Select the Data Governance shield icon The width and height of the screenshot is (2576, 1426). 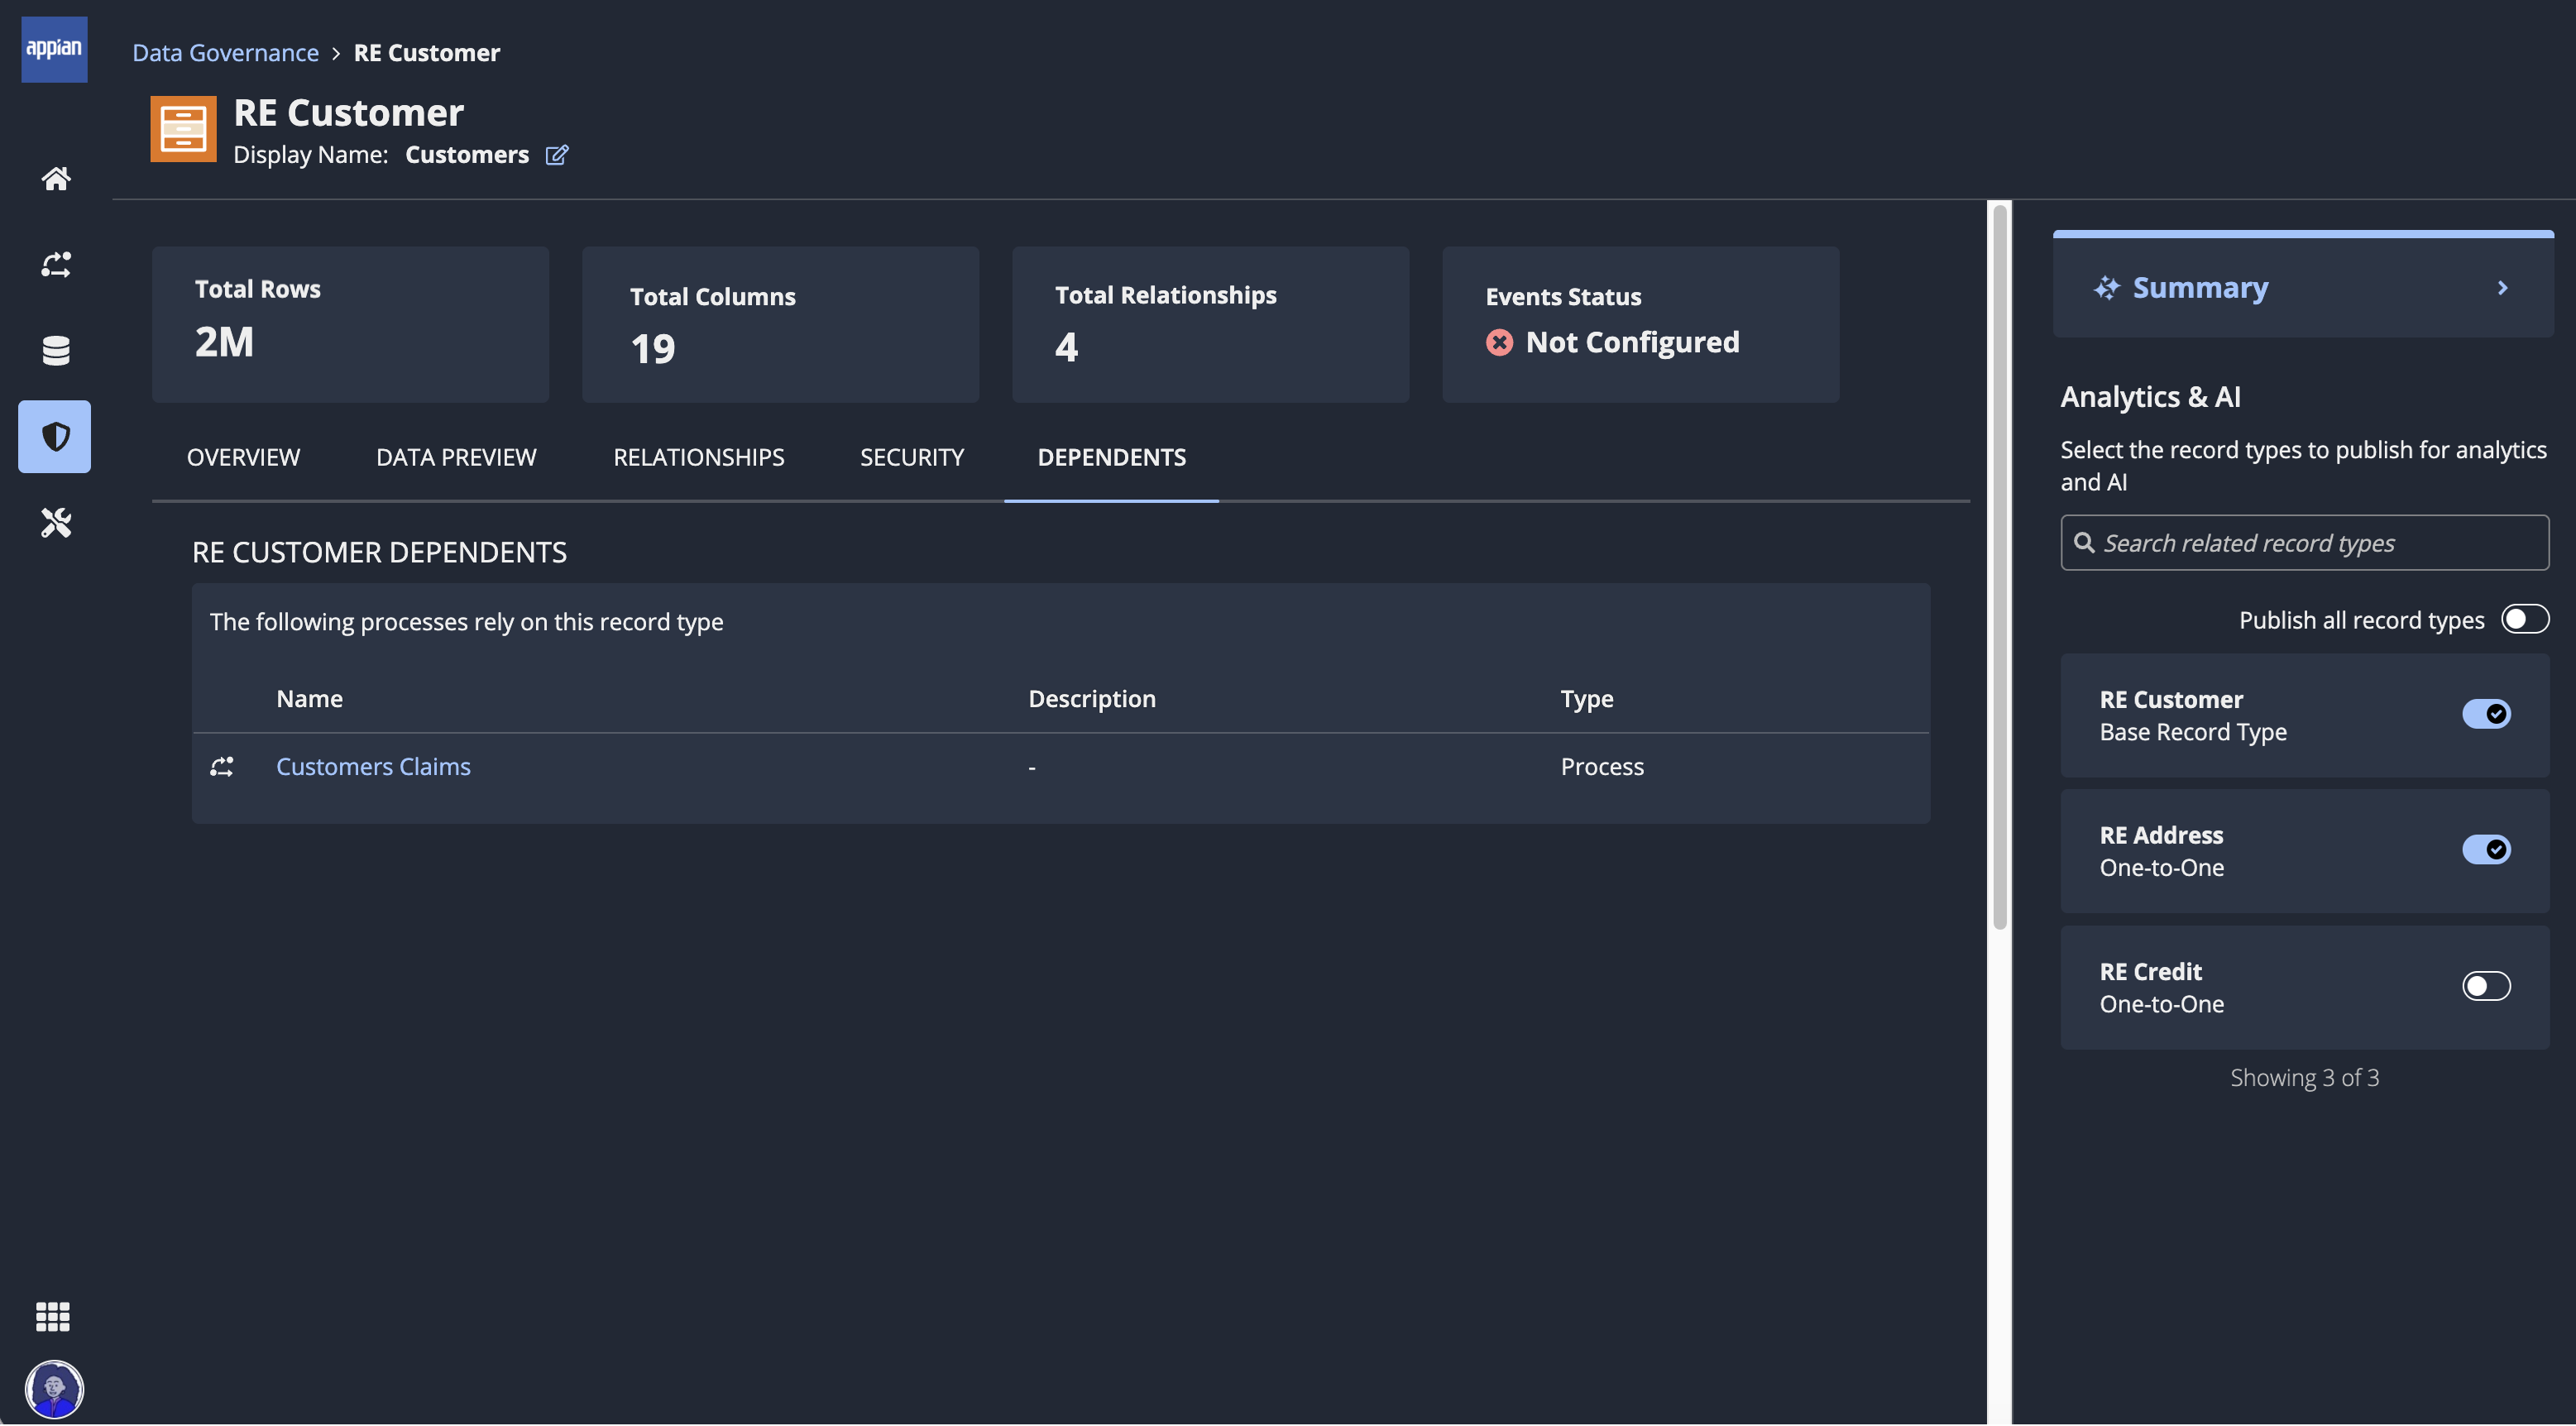pyautogui.click(x=55, y=436)
